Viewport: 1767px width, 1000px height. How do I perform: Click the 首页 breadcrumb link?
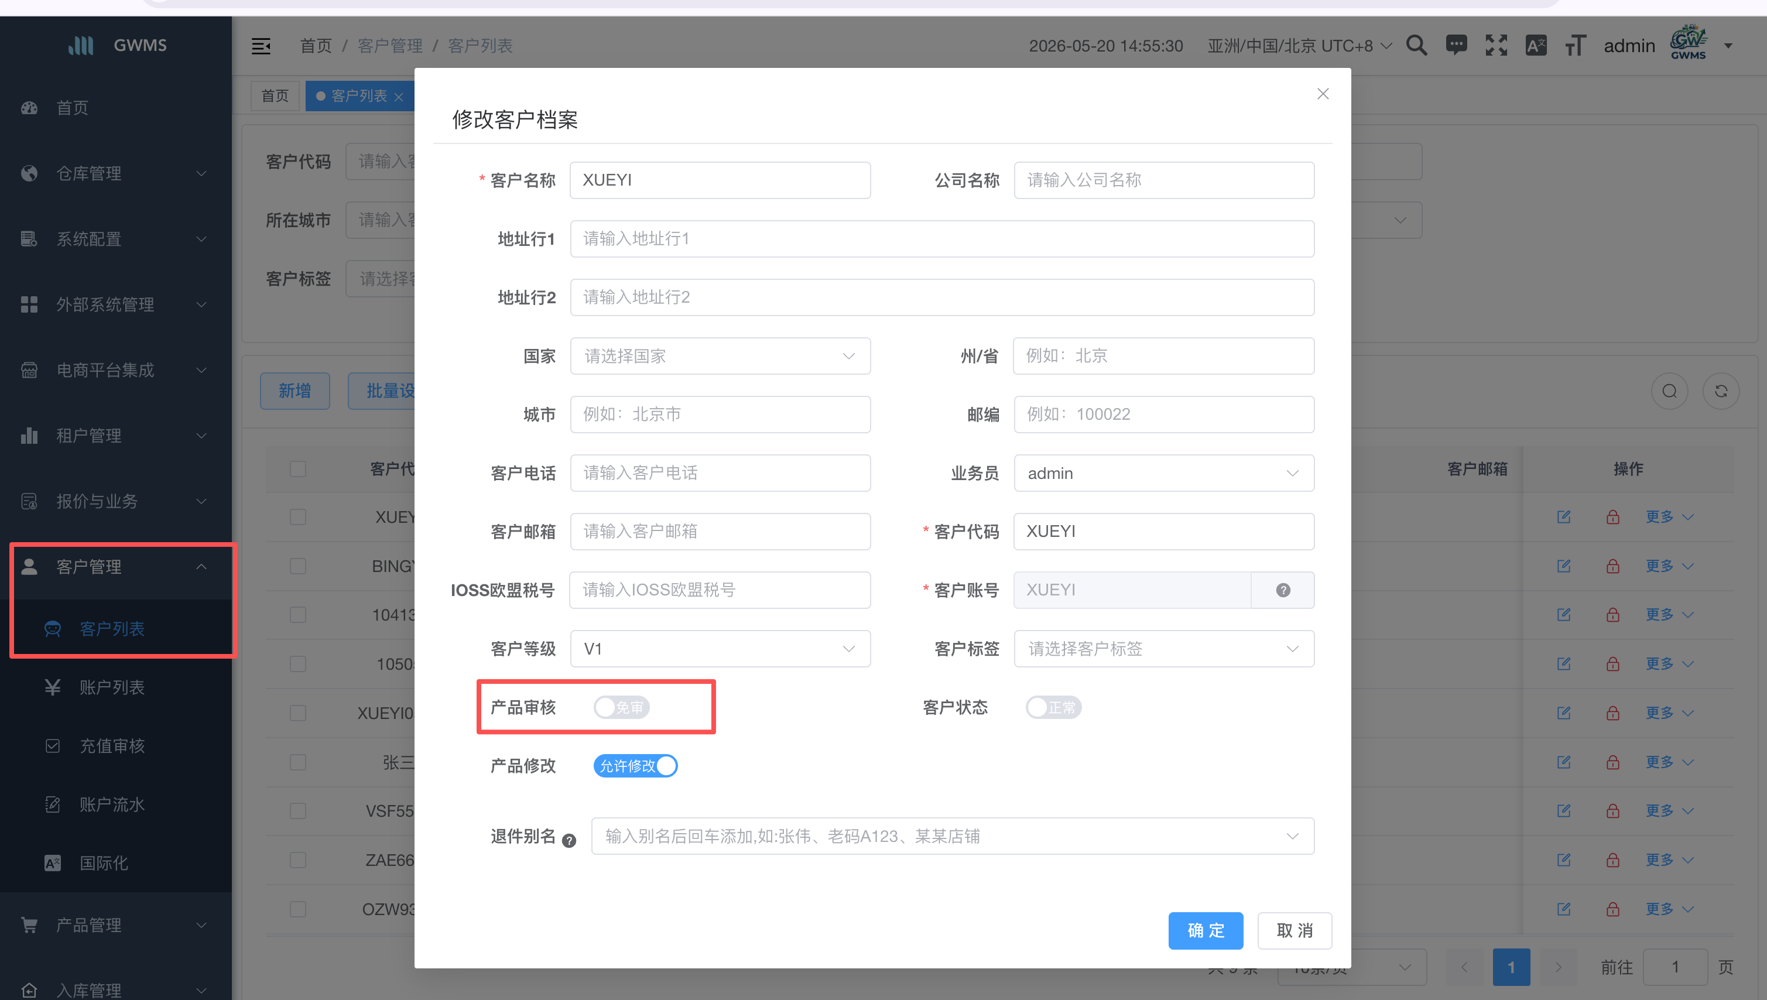(316, 46)
